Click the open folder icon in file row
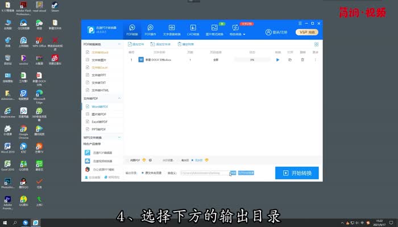Viewport: 398px width, 227px height. pos(290,60)
